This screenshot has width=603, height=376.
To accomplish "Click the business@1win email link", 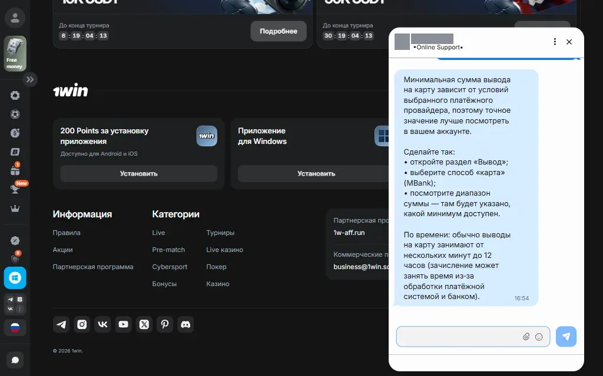I will coord(361,267).
